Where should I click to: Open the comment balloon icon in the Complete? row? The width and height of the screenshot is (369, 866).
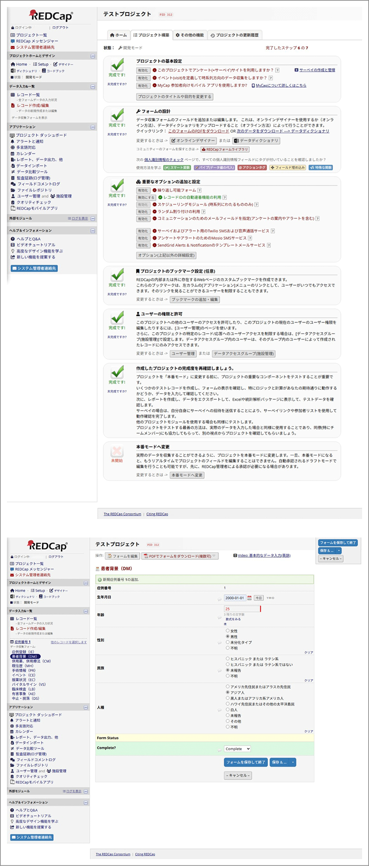pyautogui.click(x=220, y=751)
